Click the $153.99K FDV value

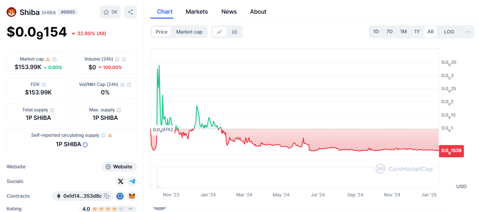click(38, 92)
